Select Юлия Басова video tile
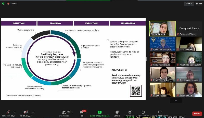This screenshot has height=118, width=204. (x=162, y=90)
